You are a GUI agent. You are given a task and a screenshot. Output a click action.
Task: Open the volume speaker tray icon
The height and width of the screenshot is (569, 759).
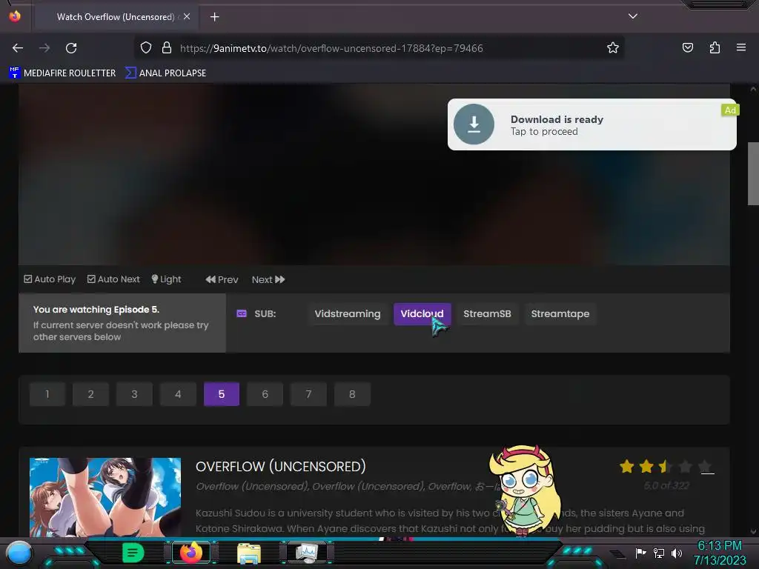coord(677,553)
